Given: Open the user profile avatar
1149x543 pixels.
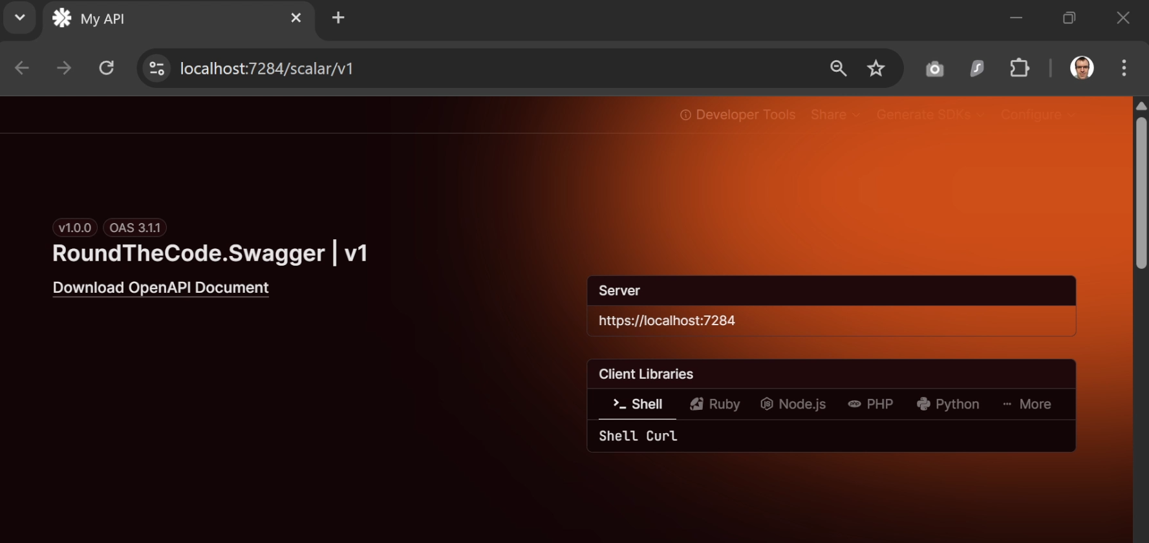Looking at the screenshot, I should tap(1082, 68).
